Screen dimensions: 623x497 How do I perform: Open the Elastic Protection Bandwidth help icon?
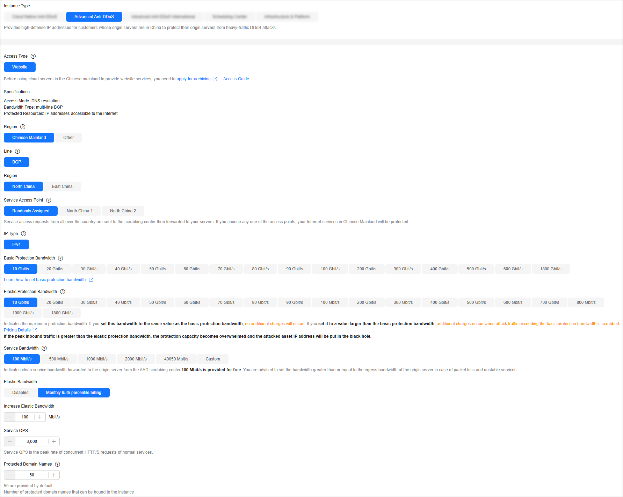coord(63,292)
